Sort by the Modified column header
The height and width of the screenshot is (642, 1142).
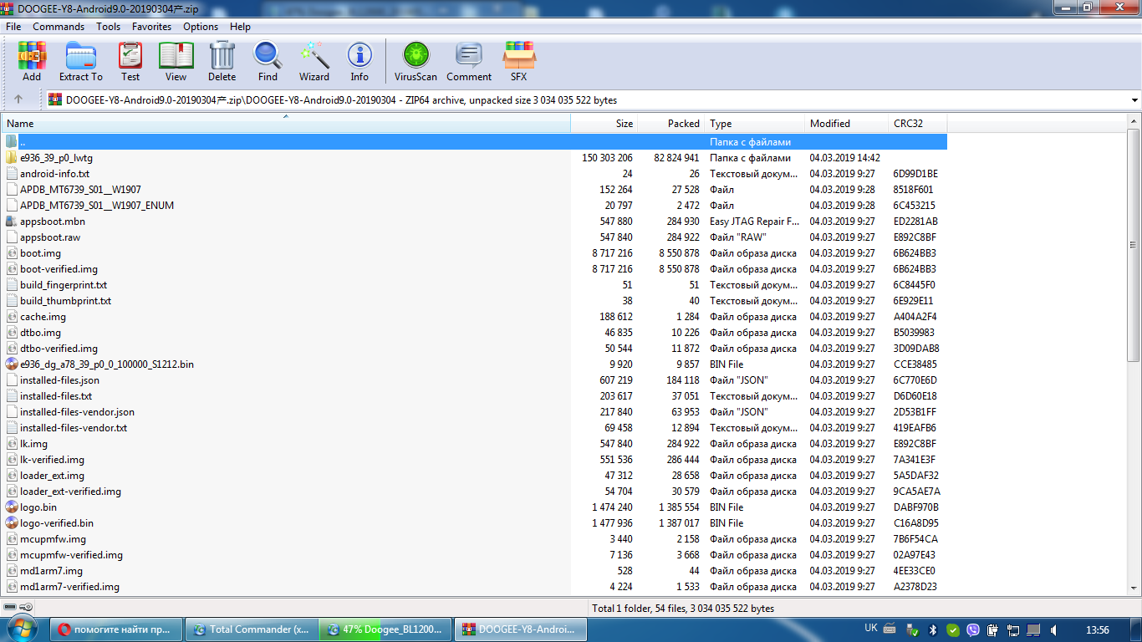[846, 123]
